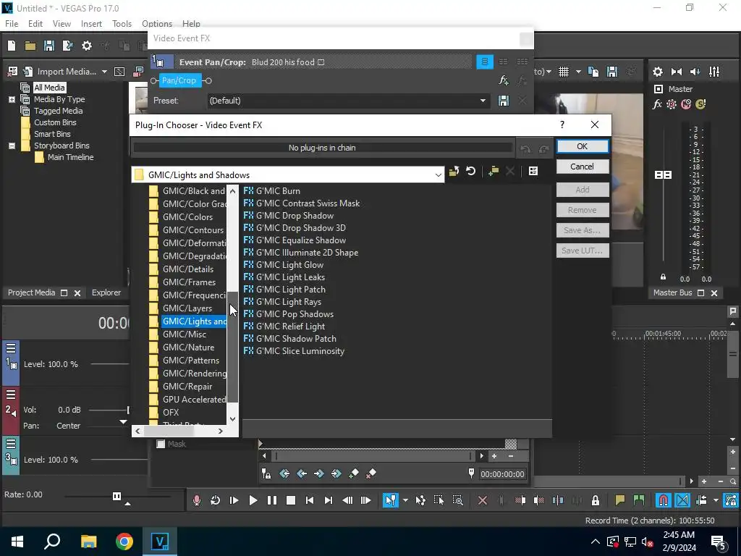Click OK in Plug-In Chooser
Screen dimensions: 741x556
(x=583, y=146)
